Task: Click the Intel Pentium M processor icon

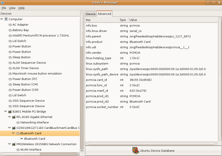Action: (x=10, y=35)
